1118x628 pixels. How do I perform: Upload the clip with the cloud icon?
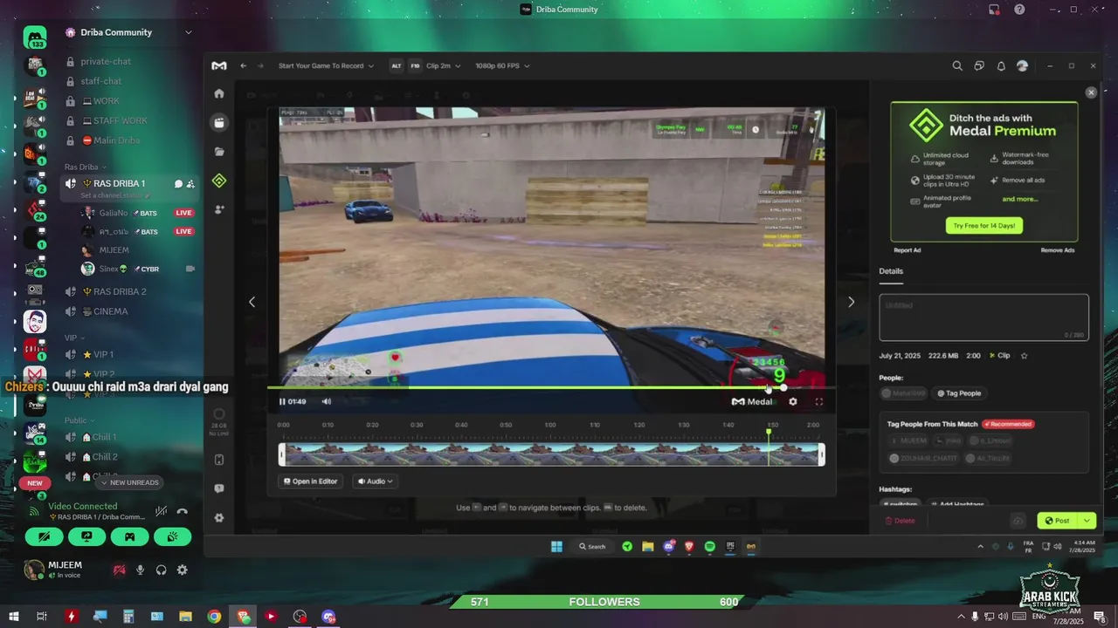[x=1018, y=521]
